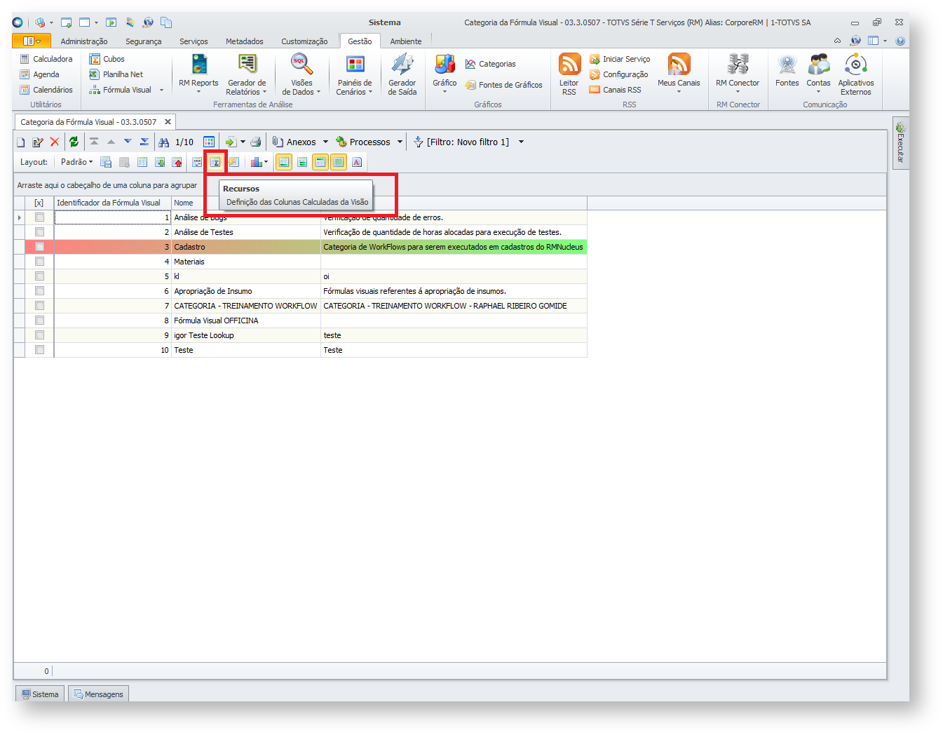Close the Categoria da Fórmula Visual tab
The height and width of the screenshot is (735, 943).
pos(168,122)
